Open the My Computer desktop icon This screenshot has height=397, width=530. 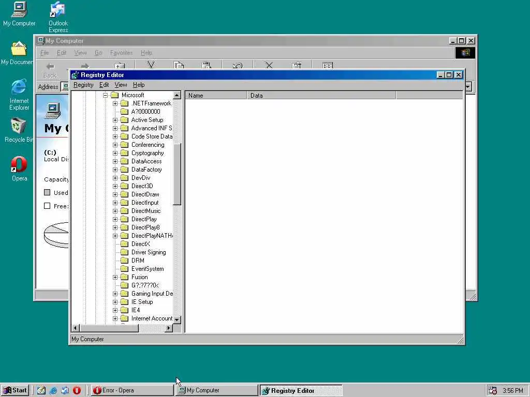[x=19, y=14]
